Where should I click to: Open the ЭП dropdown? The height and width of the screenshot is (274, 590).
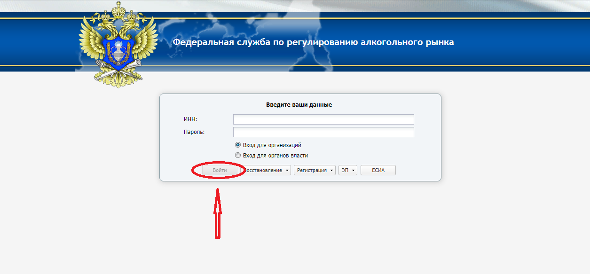click(x=348, y=170)
